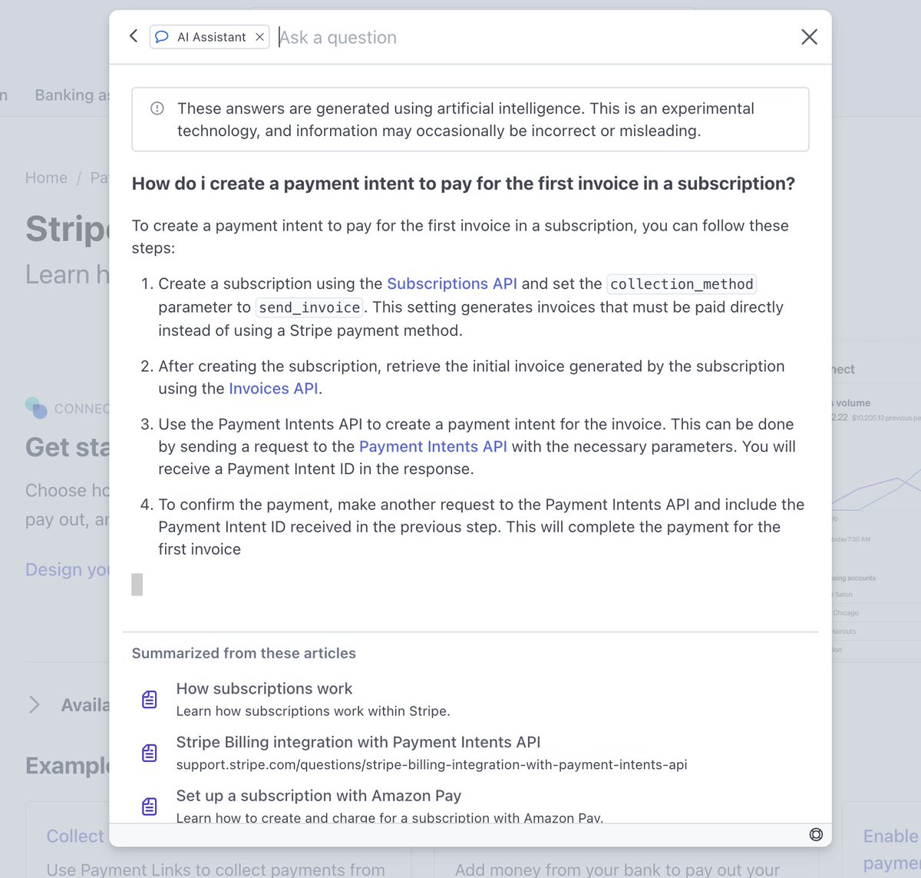Select the send_invoice code snippet
Image resolution: width=921 pixels, height=878 pixels.
tap(309, 307)
